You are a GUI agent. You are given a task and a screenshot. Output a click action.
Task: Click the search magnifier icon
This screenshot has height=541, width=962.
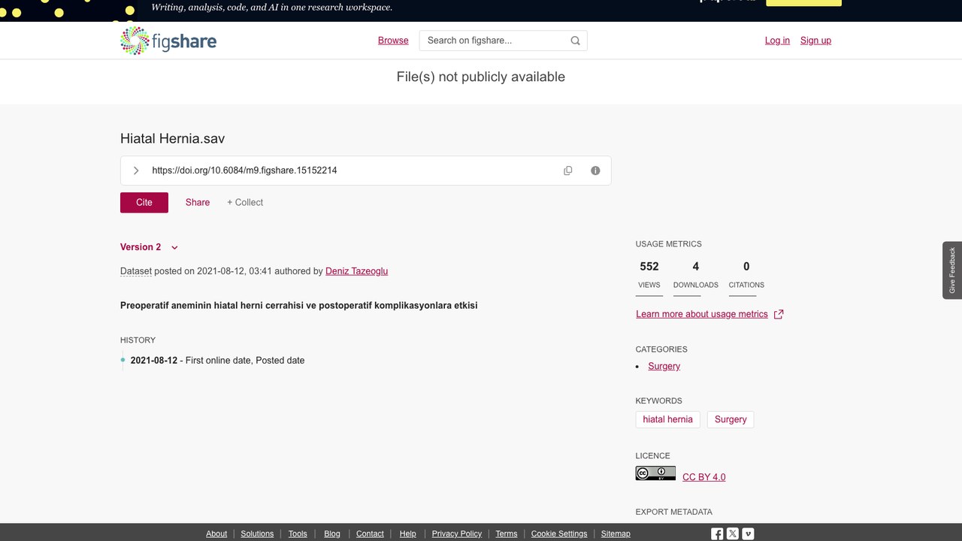click(x=576, y=41)
